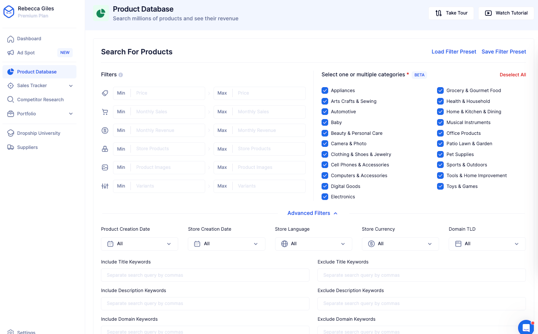Viewport: 538px width, 334px height.
Task: Focus the Exclude Title Keywords field
Action: click(x=422, y=275)
